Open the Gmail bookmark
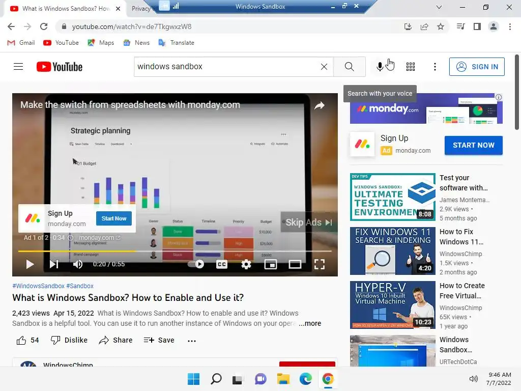The image size is (521, 391). coord(21,43)
